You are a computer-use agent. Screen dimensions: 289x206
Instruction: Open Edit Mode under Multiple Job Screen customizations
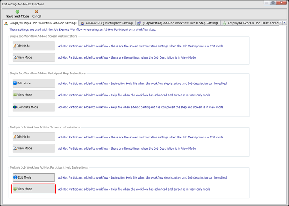point(34,137)
